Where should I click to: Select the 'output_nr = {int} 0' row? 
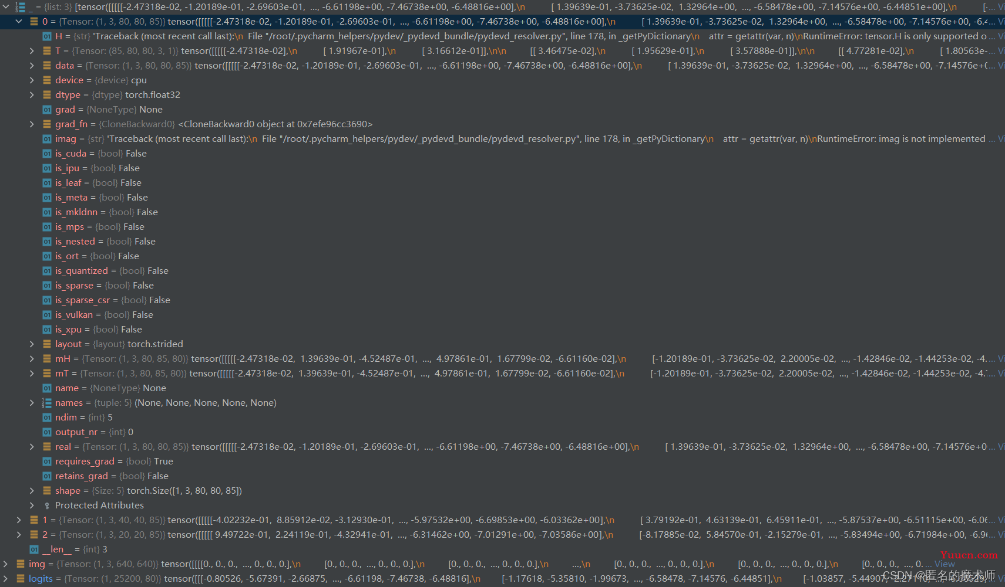coord(502,432)
